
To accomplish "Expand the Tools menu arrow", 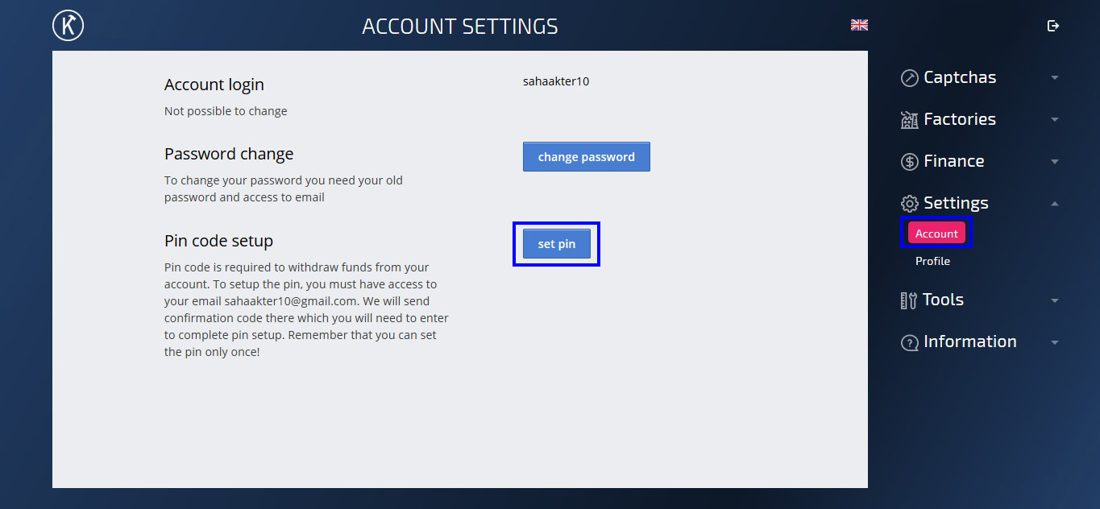I will tap(1055, 300).
